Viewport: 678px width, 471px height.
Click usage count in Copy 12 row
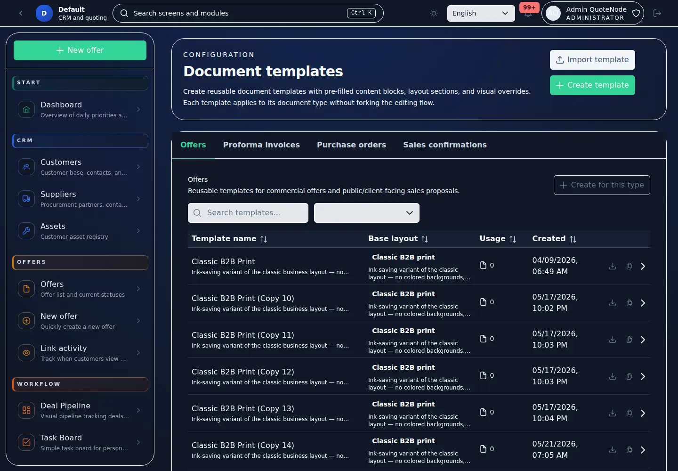487,375
